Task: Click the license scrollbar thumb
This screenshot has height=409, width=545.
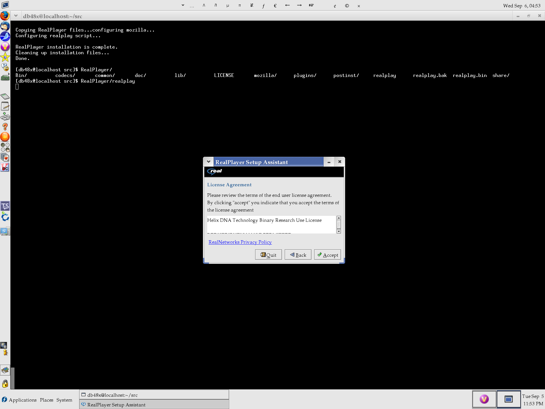Action: 339,224
